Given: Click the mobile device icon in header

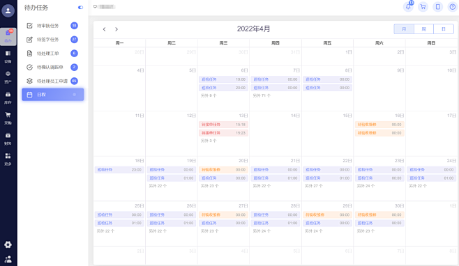Looking at the screenshot, I should click(x=437, y=7).
